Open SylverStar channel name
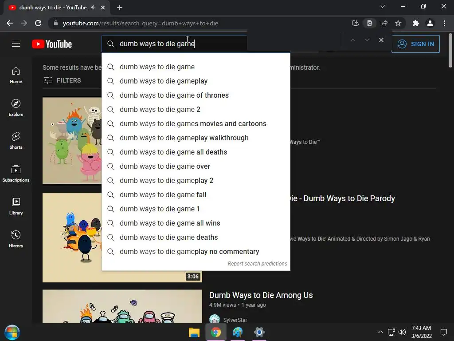The image size is (454, 341). 235,320
